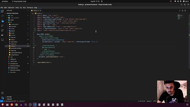Click errors and warnings status indicator
The image size is (190, 107).
click(x=22, y=101)
